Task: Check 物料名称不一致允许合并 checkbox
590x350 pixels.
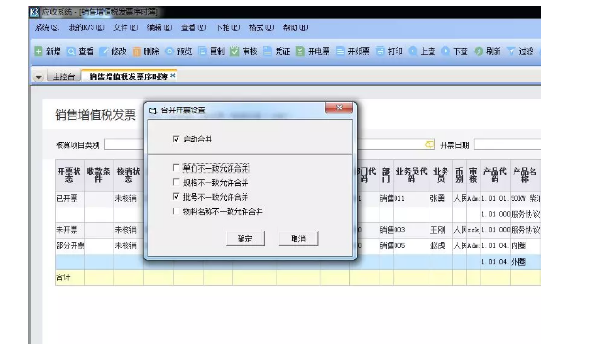Action: coord(176,211)
